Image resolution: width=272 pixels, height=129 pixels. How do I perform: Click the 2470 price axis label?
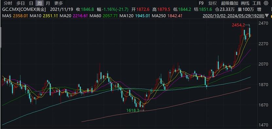(x=263, y=23)
